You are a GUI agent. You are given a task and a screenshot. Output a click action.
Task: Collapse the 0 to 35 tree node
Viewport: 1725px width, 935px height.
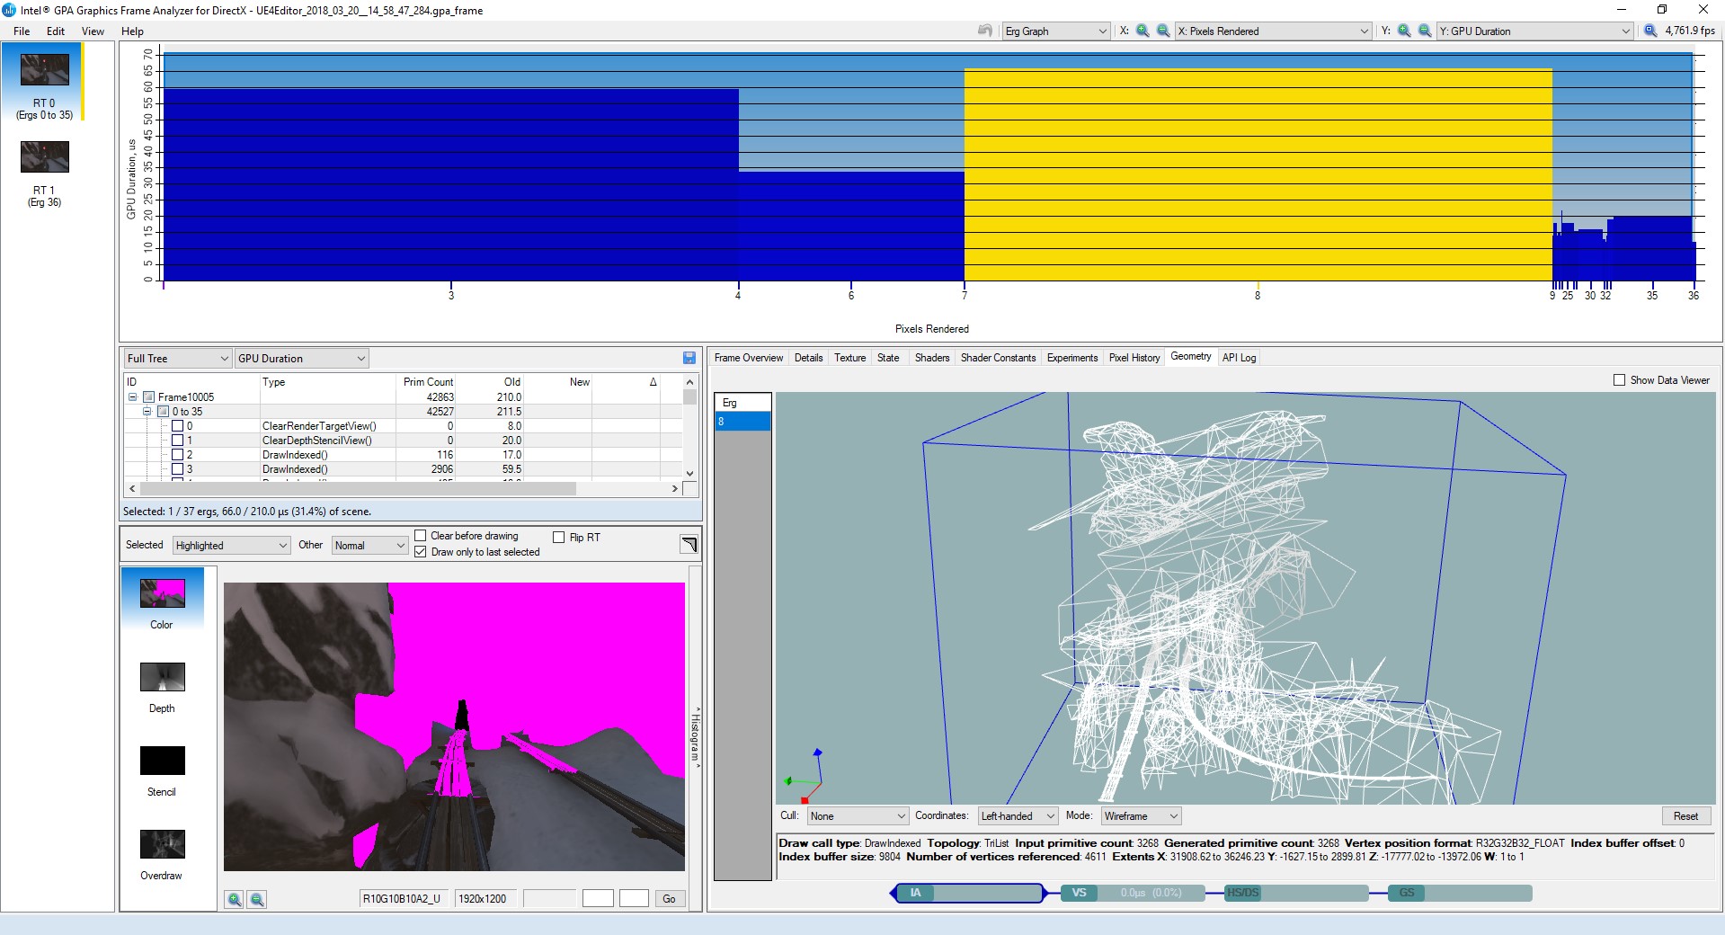147,412
